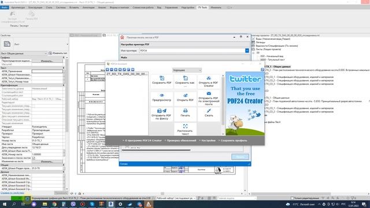
Task: Collapse the Идентификация section in Properties
Action: (63, 85)
